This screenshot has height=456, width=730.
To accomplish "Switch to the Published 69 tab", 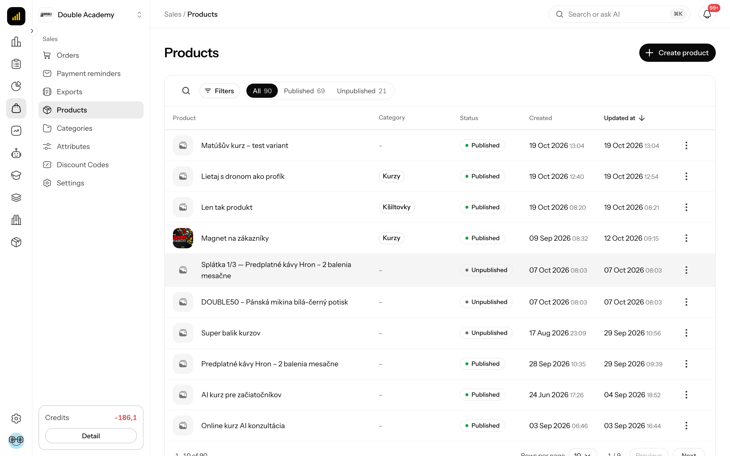I will [x=304, y=91].
